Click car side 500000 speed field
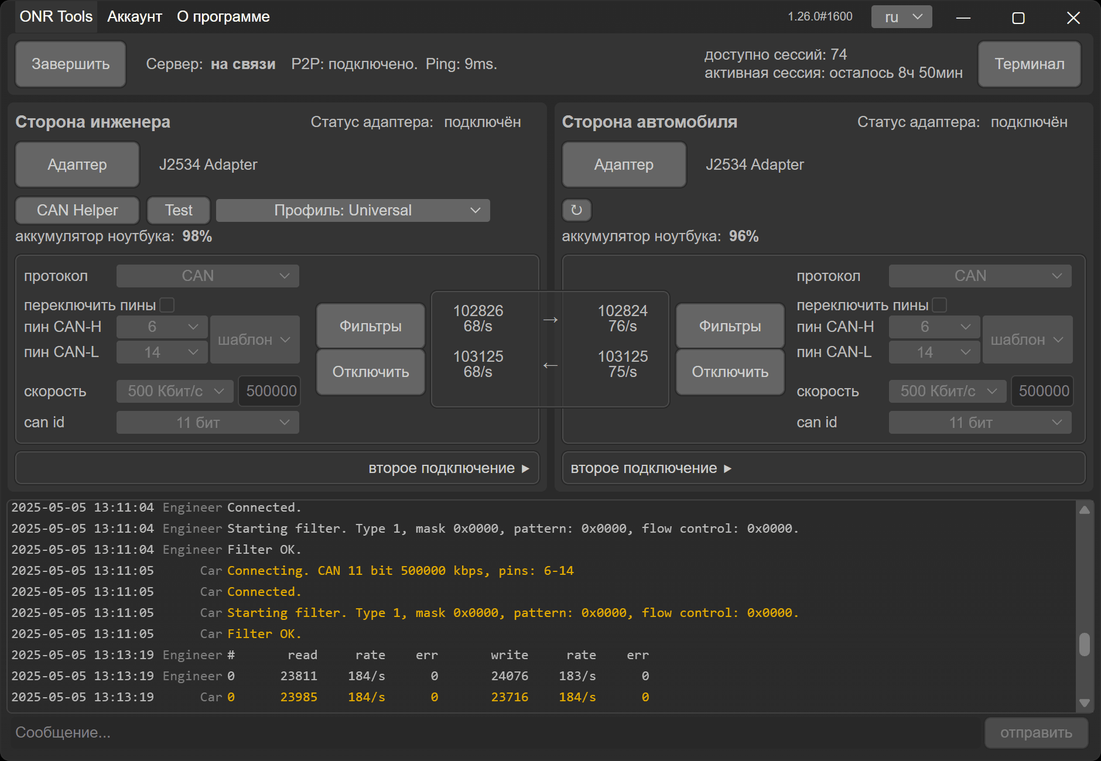 [1042, 391]
